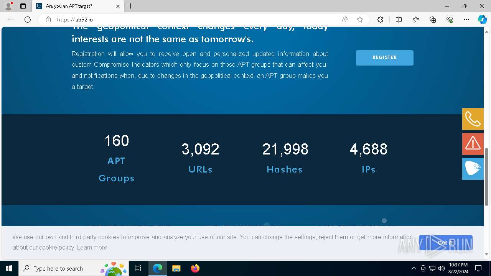Accept cookies with 'Got it!' button
The height and width of the screenshot is (276, 491).
coord(446,243)
